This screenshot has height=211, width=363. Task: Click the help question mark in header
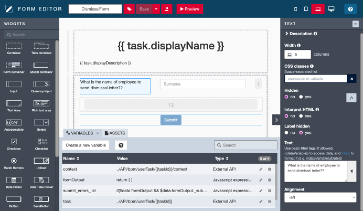click(349, 9)
